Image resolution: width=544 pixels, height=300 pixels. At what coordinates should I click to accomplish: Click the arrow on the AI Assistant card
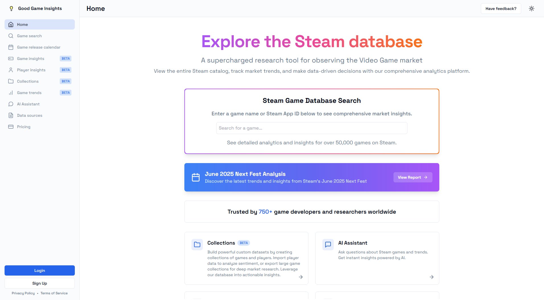pyautogui.click(x=432, y=277)
